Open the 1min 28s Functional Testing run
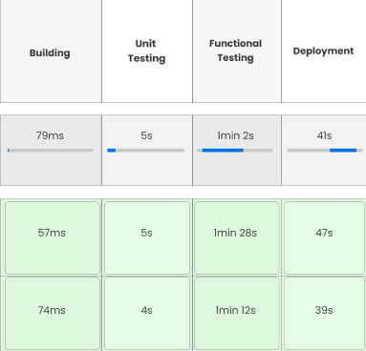Screen dimensions: 366x351 tap(237, 237)
